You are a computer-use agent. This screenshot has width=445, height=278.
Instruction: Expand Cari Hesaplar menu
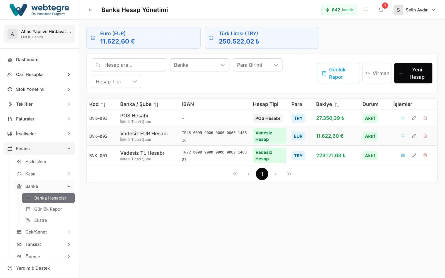pyautogui.click(x=39, y=75)
